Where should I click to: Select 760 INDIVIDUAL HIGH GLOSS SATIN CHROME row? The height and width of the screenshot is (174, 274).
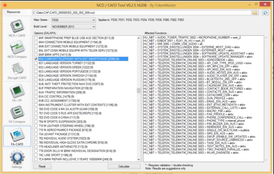click(73, 143)
